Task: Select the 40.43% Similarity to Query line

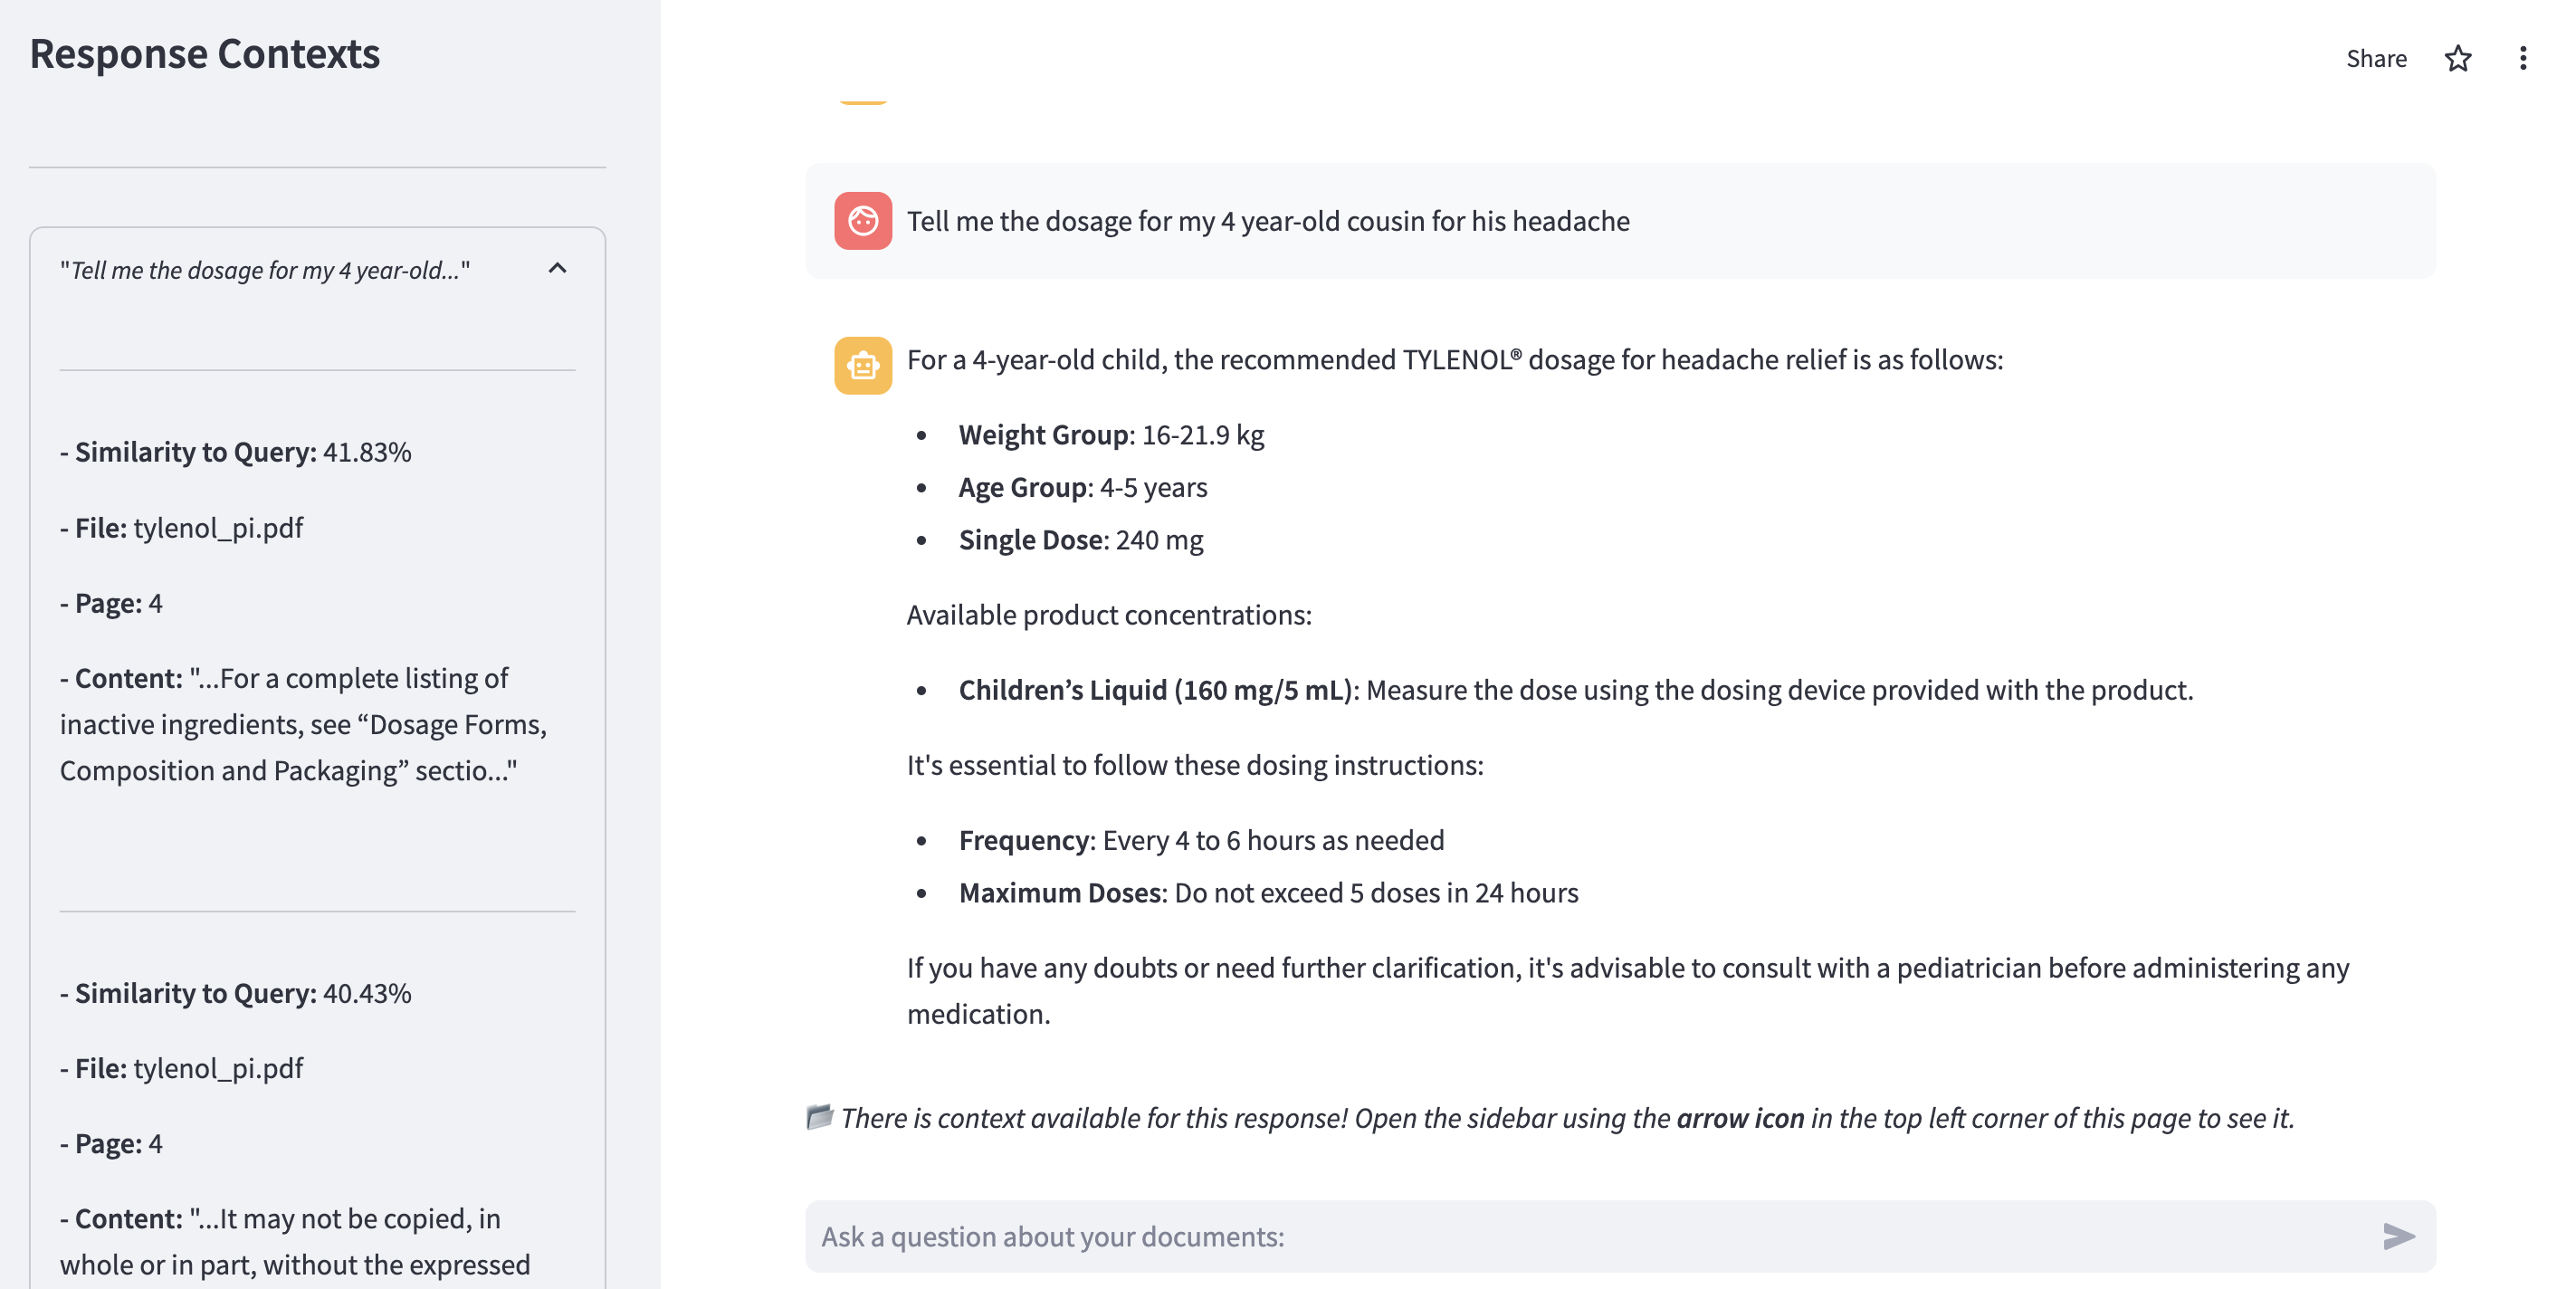Action: coord(236,993)
